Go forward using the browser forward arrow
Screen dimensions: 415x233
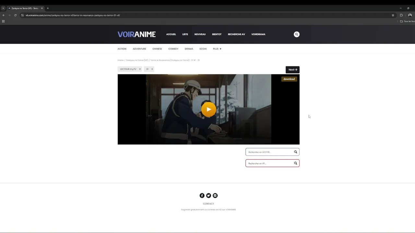(x=9, y=15)
